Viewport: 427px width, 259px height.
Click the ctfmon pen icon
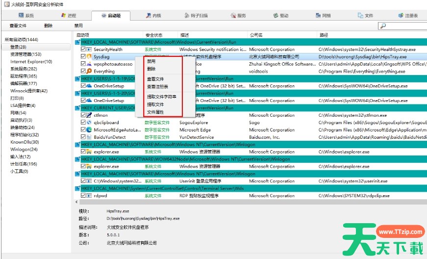pos(89,115)
